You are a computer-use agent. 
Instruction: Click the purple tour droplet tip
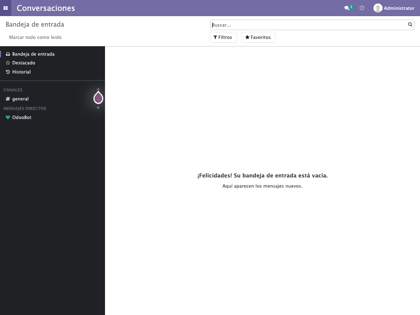98,98
